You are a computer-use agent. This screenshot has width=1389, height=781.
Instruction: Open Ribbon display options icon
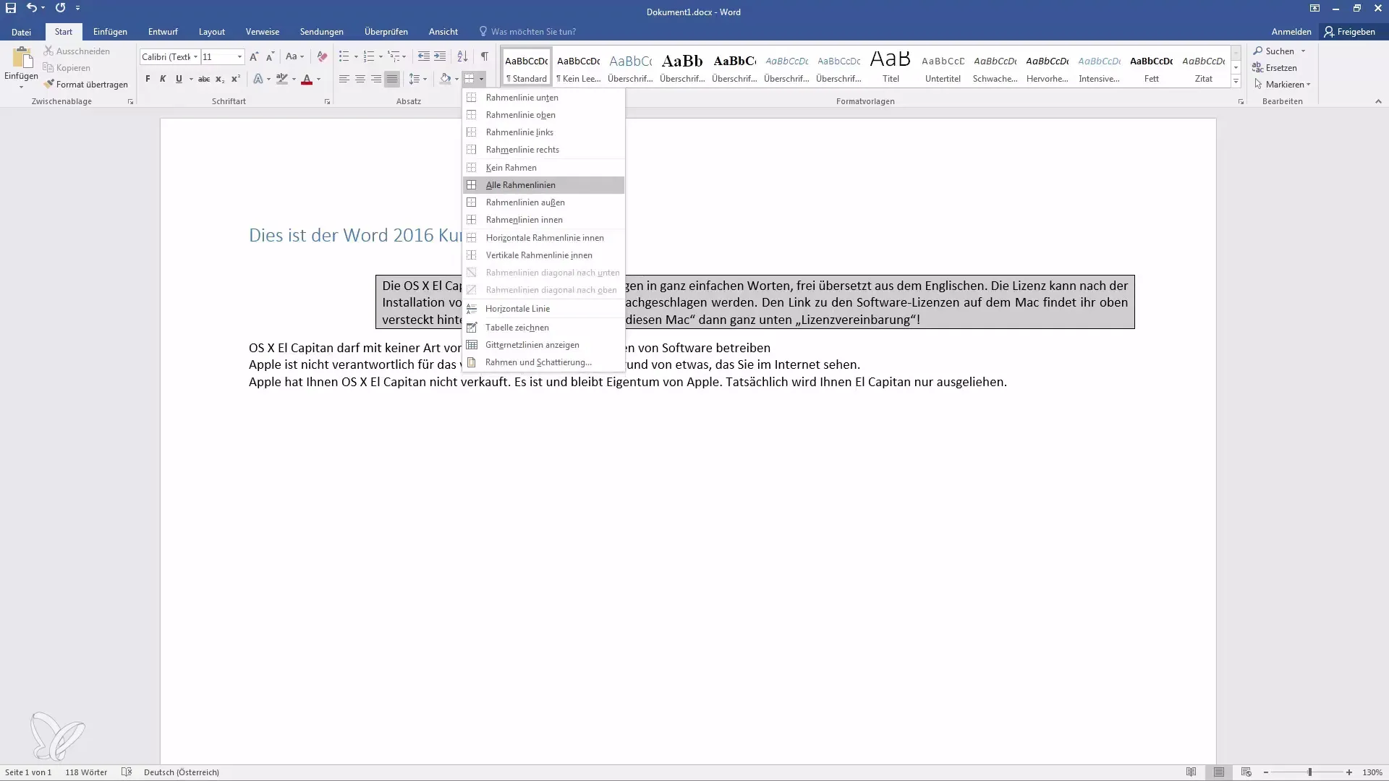pyautogui.click(x=1314, y=8)
